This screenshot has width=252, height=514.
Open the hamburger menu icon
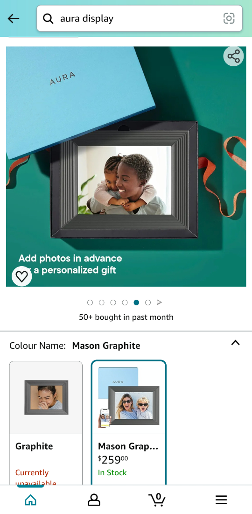tap(221, 500)
